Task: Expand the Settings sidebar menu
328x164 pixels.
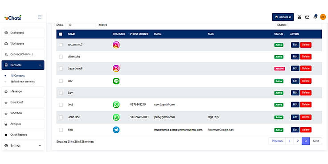Action: point(23,146)
